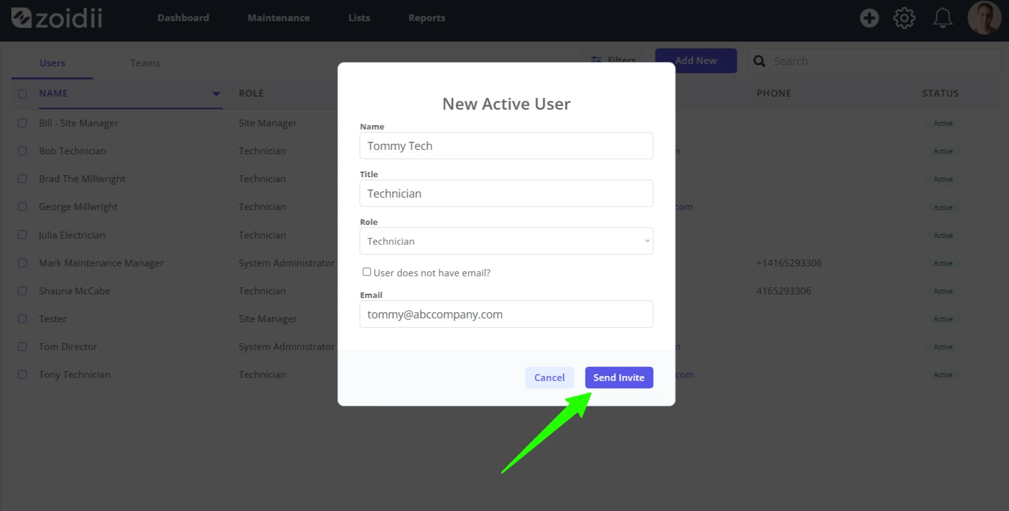This screenshot has width=1009, height=511.
Task: Click the Send Invite button
Action: pyautogui.click(x=619, y=378)
